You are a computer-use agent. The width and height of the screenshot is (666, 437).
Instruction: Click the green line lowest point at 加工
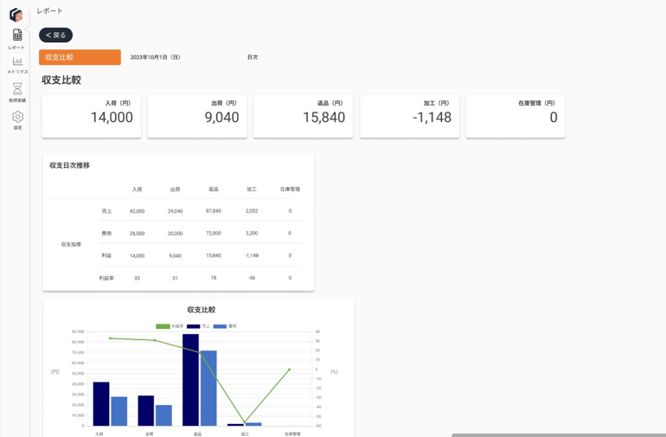coord(245,422)
